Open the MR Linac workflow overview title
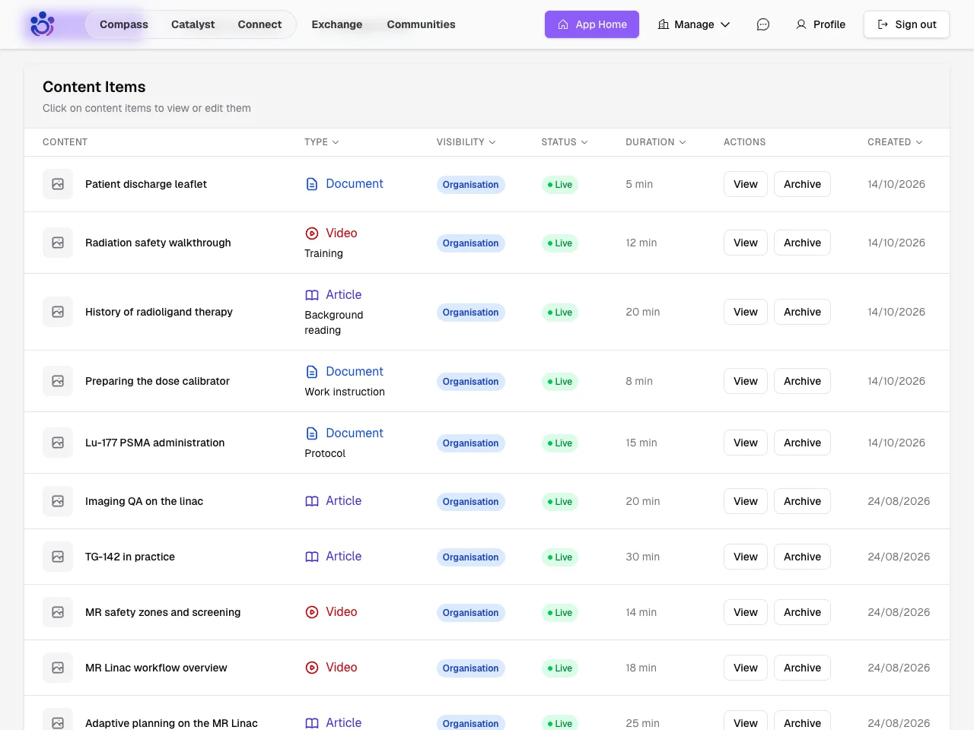974x730 pixels. tap(156, 668)
